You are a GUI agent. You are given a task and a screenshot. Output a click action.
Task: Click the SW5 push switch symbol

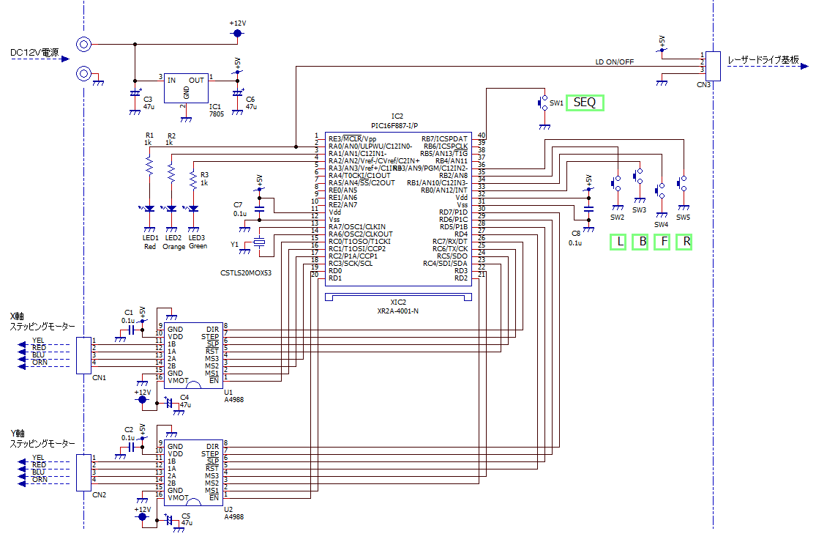pos(683,183)
